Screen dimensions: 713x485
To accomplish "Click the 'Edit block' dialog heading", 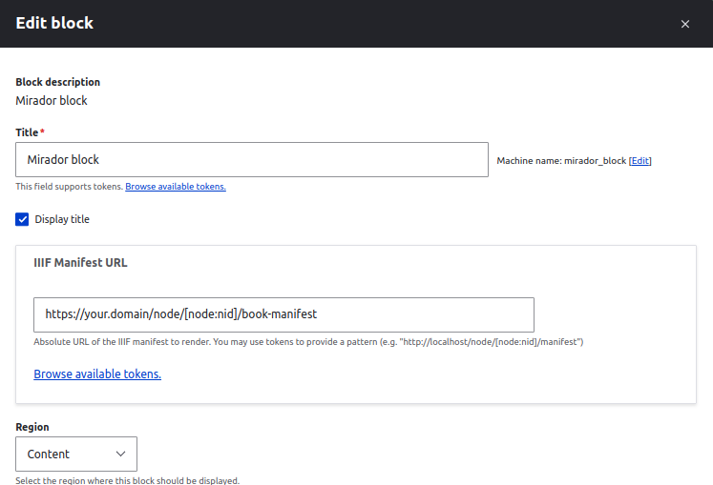I will [54, 23].
